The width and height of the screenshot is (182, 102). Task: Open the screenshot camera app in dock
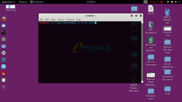4,26
